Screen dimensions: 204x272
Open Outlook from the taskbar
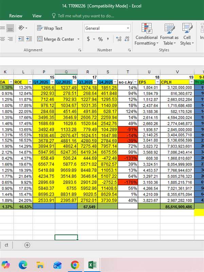coord(57,265)
